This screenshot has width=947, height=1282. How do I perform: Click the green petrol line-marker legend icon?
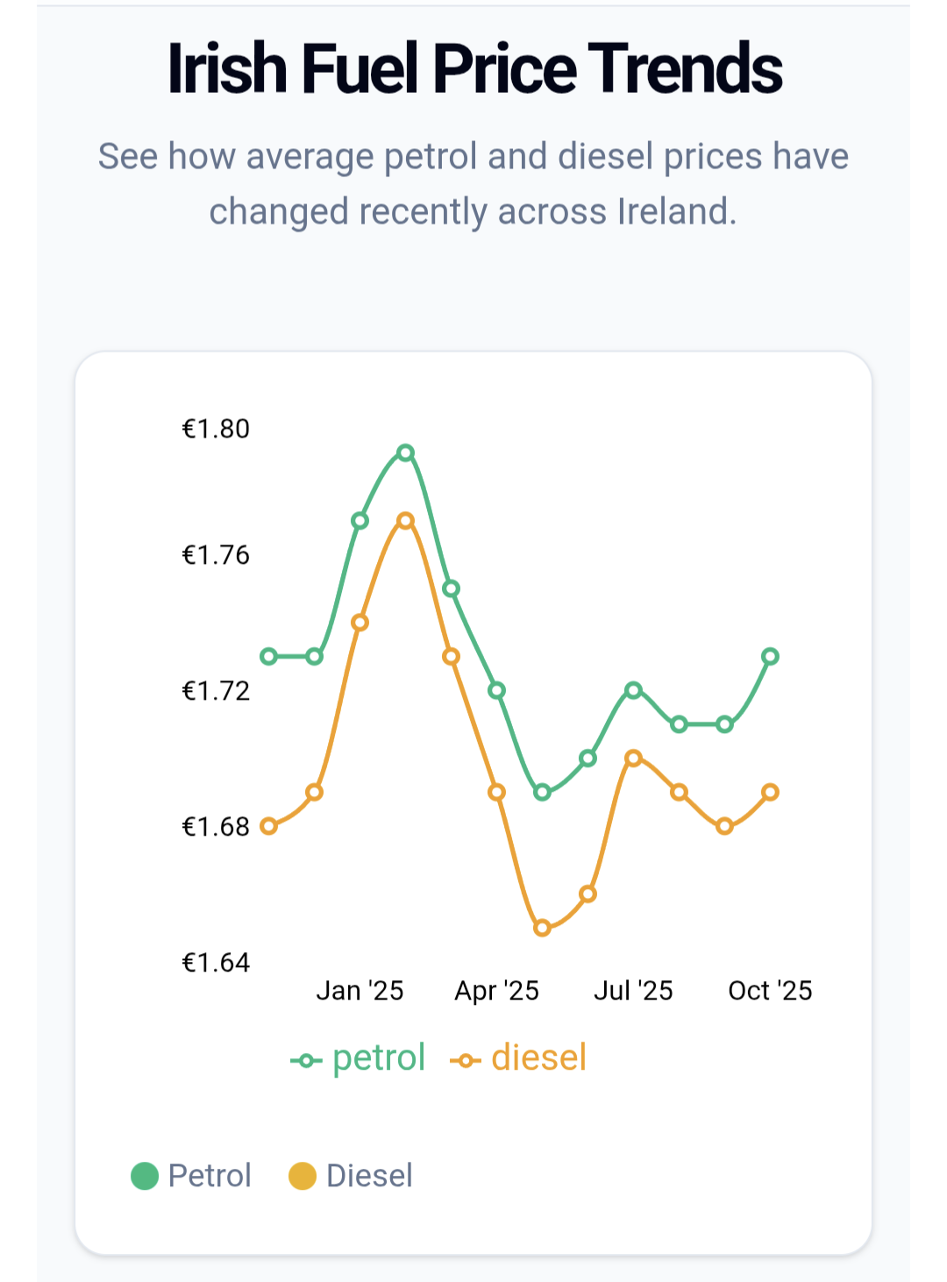click(306, 1060)
